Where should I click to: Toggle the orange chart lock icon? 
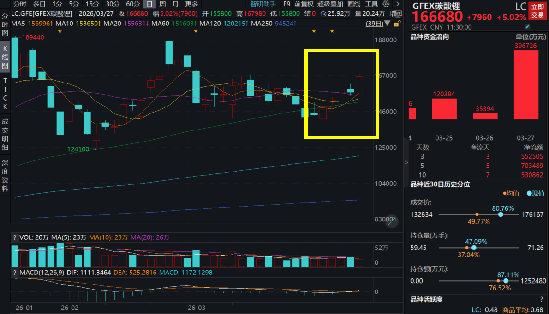(397, 23)
